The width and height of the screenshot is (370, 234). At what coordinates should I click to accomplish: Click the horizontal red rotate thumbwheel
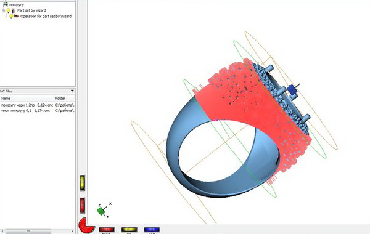(x=107, y=229)
